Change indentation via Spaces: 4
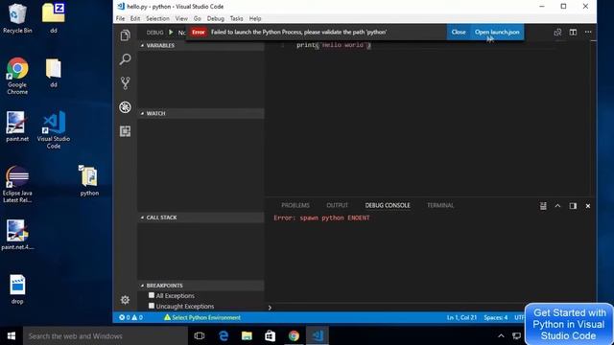Viewport: 614px width, 345px height. coord(495,317)
